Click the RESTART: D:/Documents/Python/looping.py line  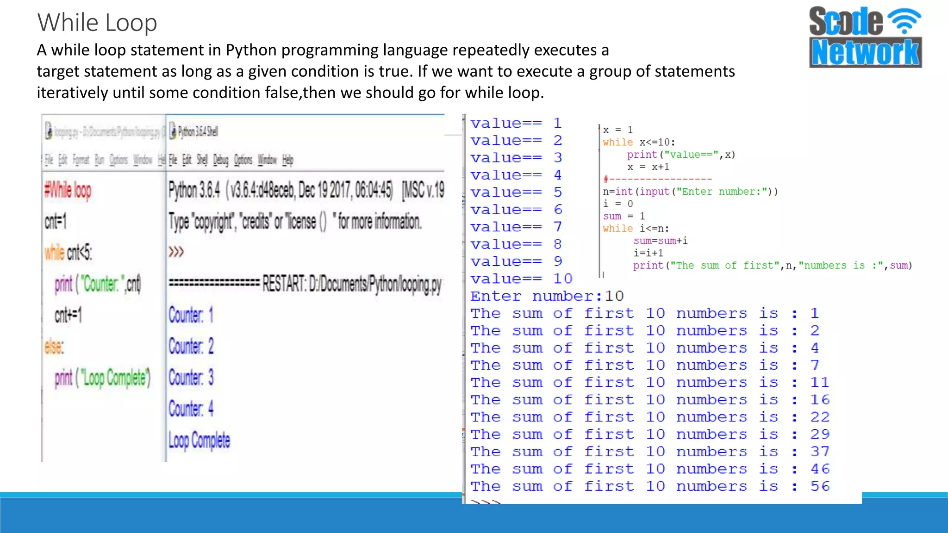(306, 284)
